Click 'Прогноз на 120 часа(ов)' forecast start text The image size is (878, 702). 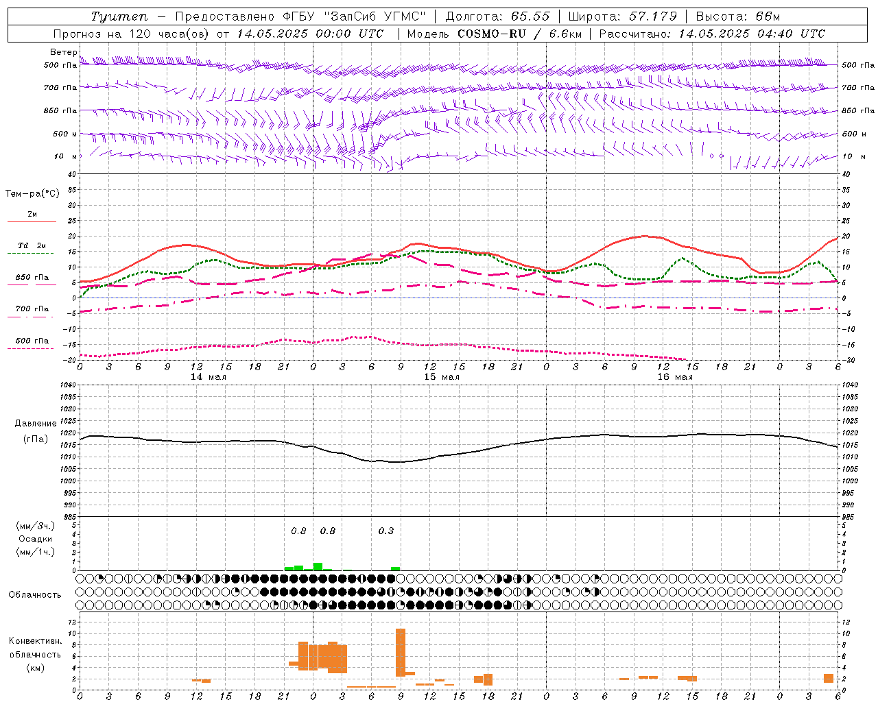click(132, 34)
